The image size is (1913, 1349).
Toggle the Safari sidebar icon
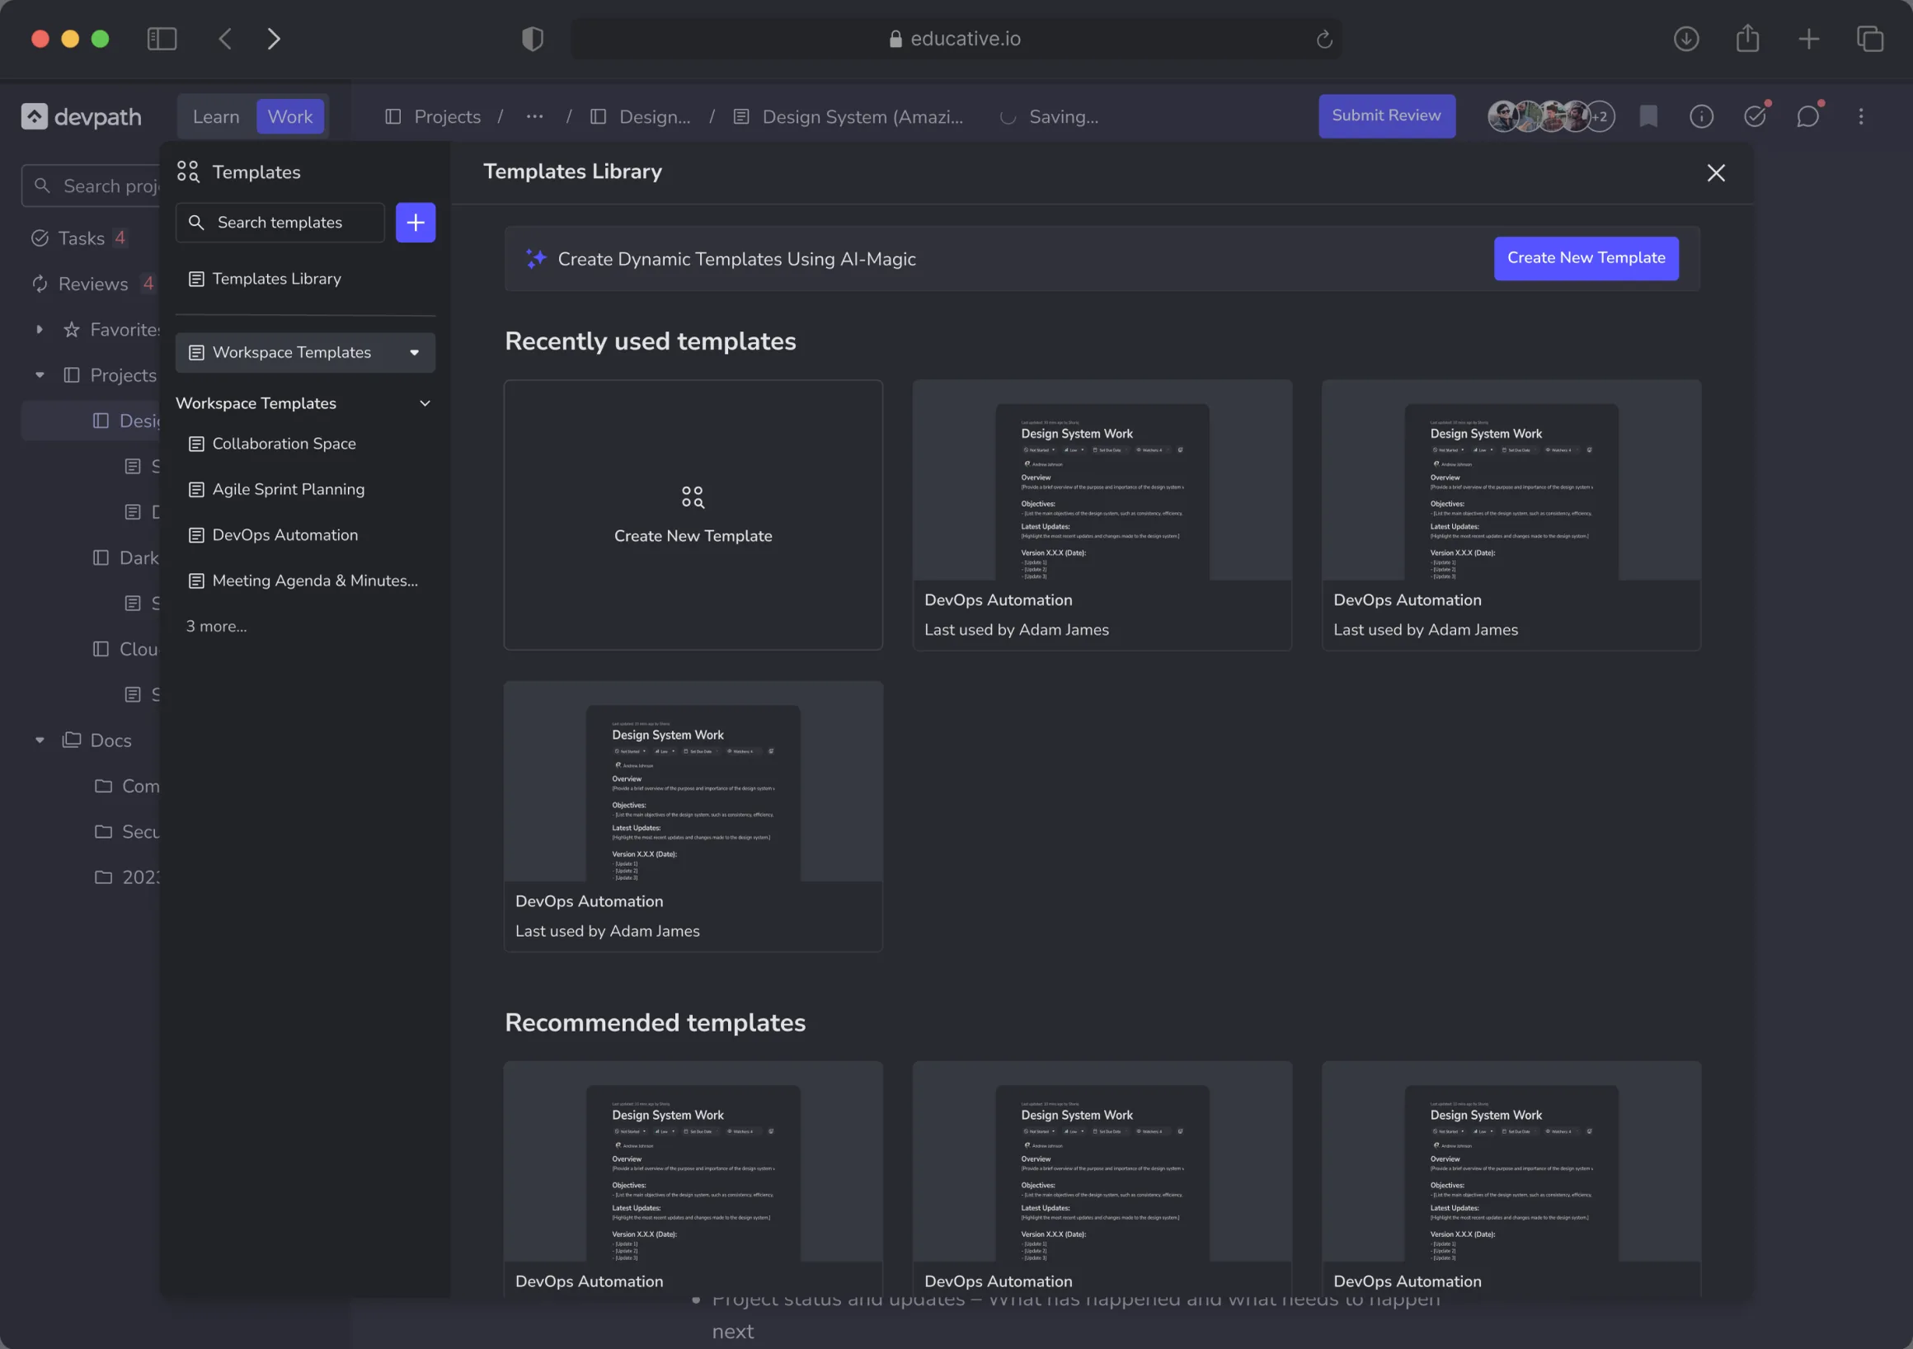coord(162,38)
